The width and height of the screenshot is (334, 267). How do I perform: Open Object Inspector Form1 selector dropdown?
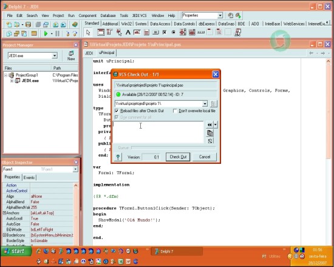coord(75,169)
